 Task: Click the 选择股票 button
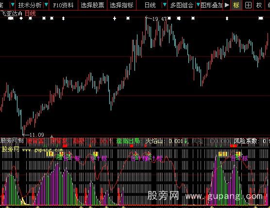click(92, 5)
